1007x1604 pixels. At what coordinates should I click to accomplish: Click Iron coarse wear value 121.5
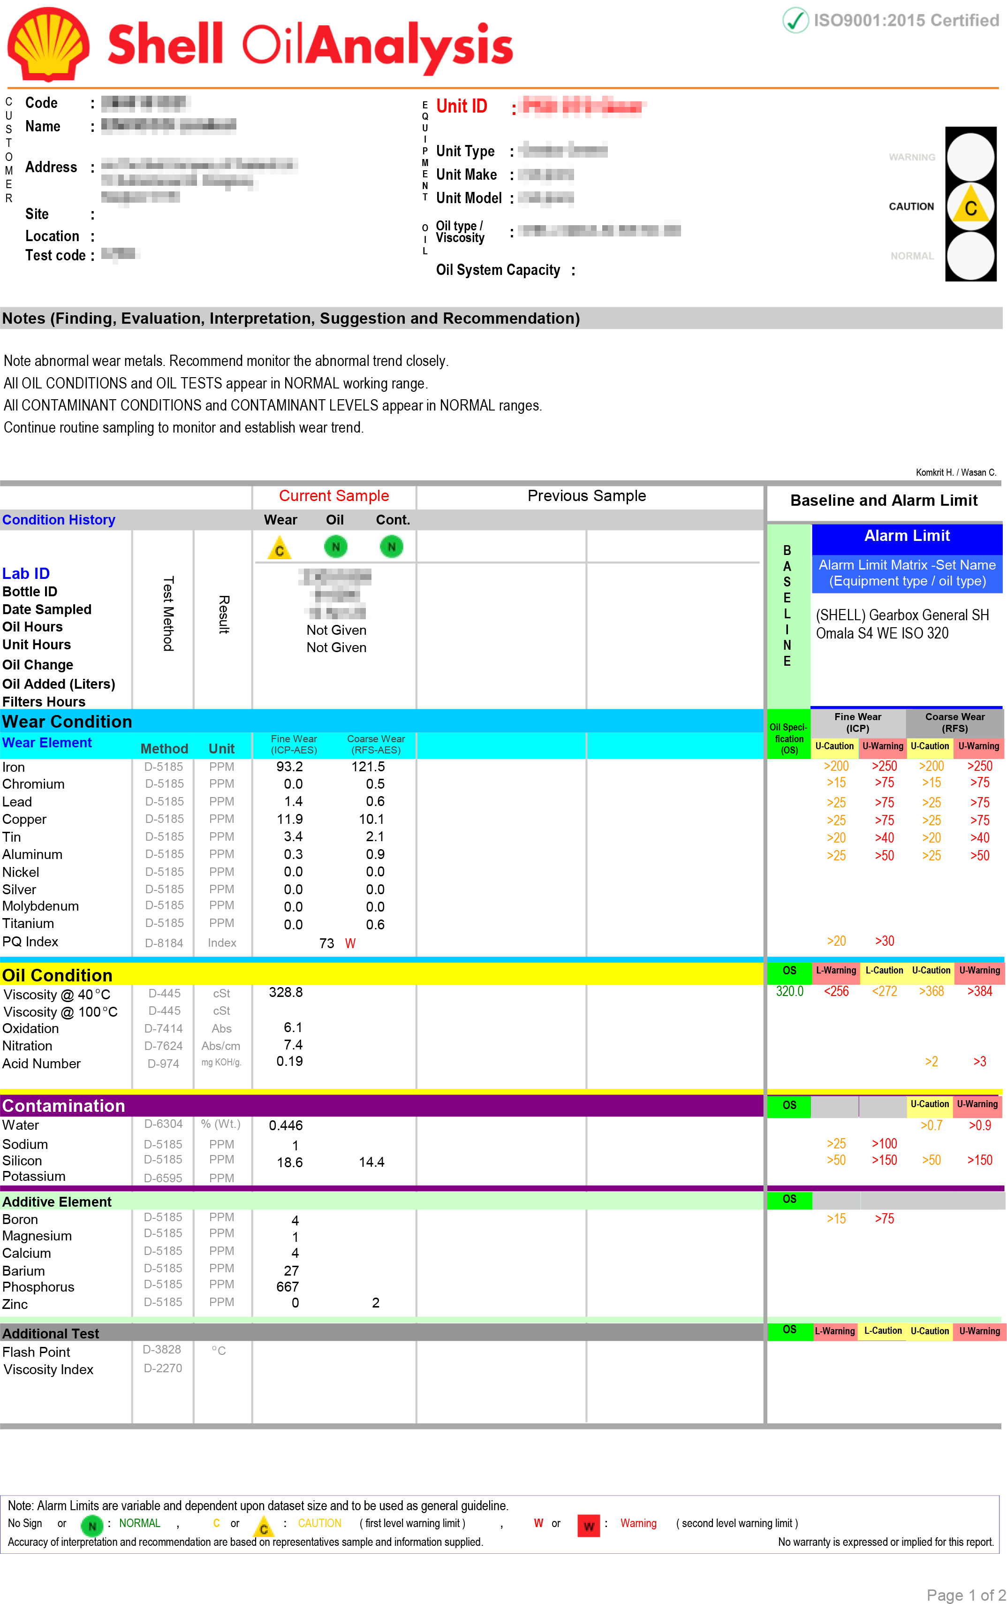[368, 767]
